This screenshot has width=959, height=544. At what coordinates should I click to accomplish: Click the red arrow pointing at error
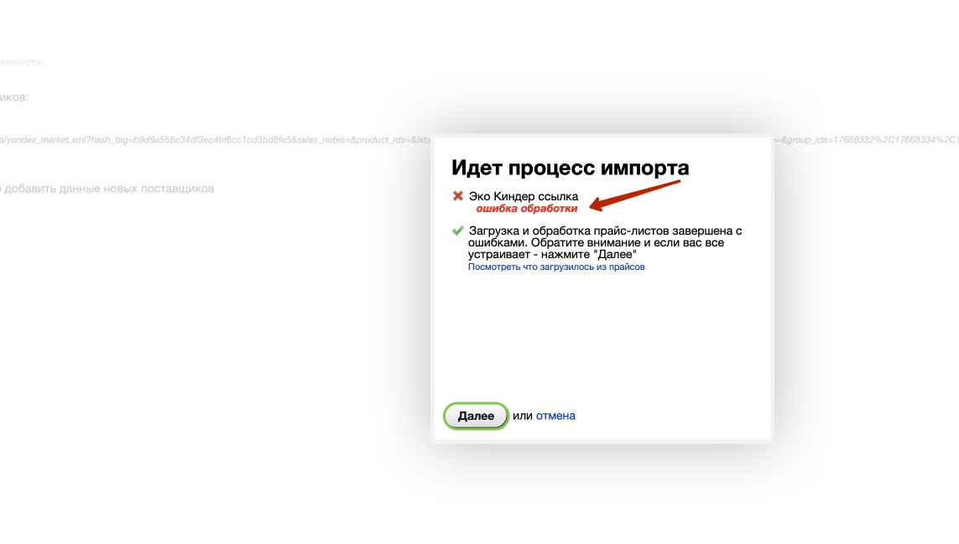point(638,194)
